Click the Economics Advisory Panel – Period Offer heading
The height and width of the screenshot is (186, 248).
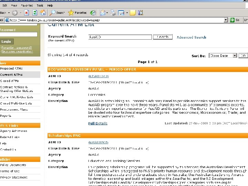92,70
